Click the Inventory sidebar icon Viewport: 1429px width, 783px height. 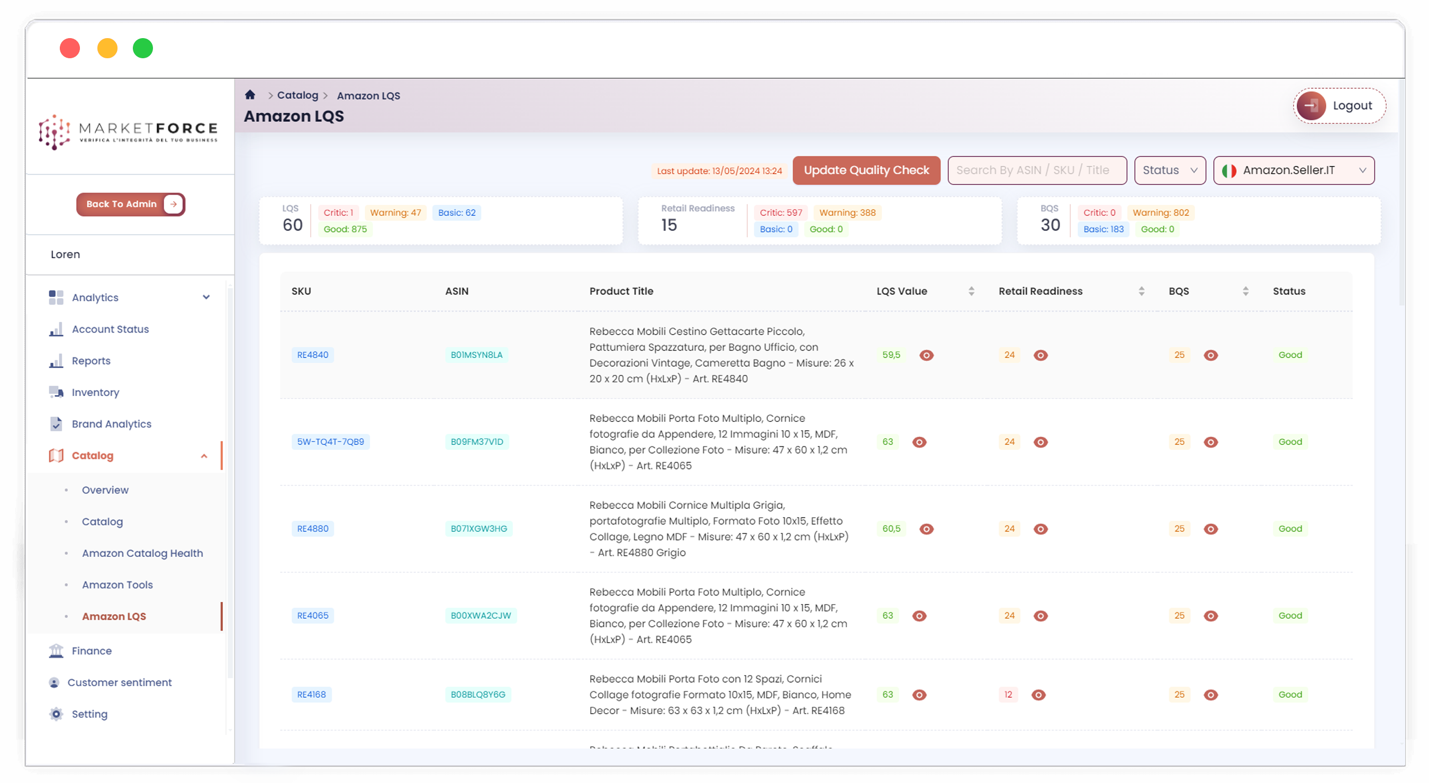click(56, 392)
